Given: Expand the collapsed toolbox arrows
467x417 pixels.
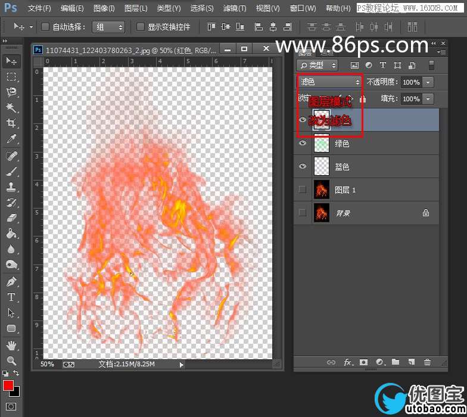Looking at the screenshot, I should click(x=5, y=41).
